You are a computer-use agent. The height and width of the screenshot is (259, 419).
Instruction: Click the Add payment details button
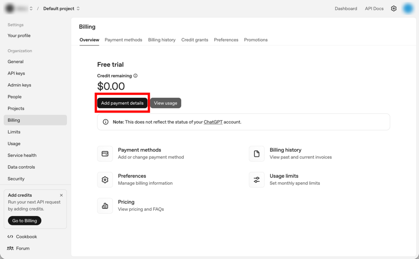coord(122,103)
